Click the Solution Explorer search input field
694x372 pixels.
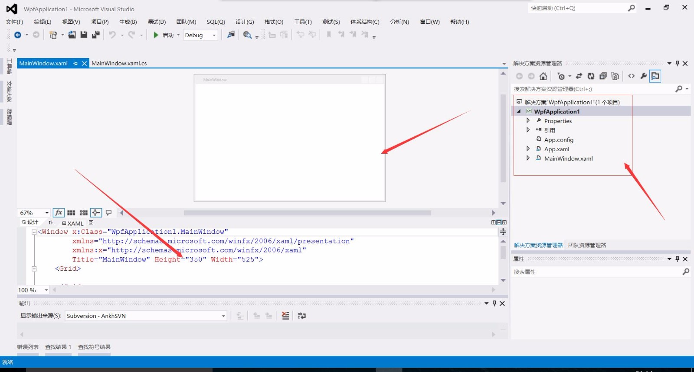tap(593, 89)
